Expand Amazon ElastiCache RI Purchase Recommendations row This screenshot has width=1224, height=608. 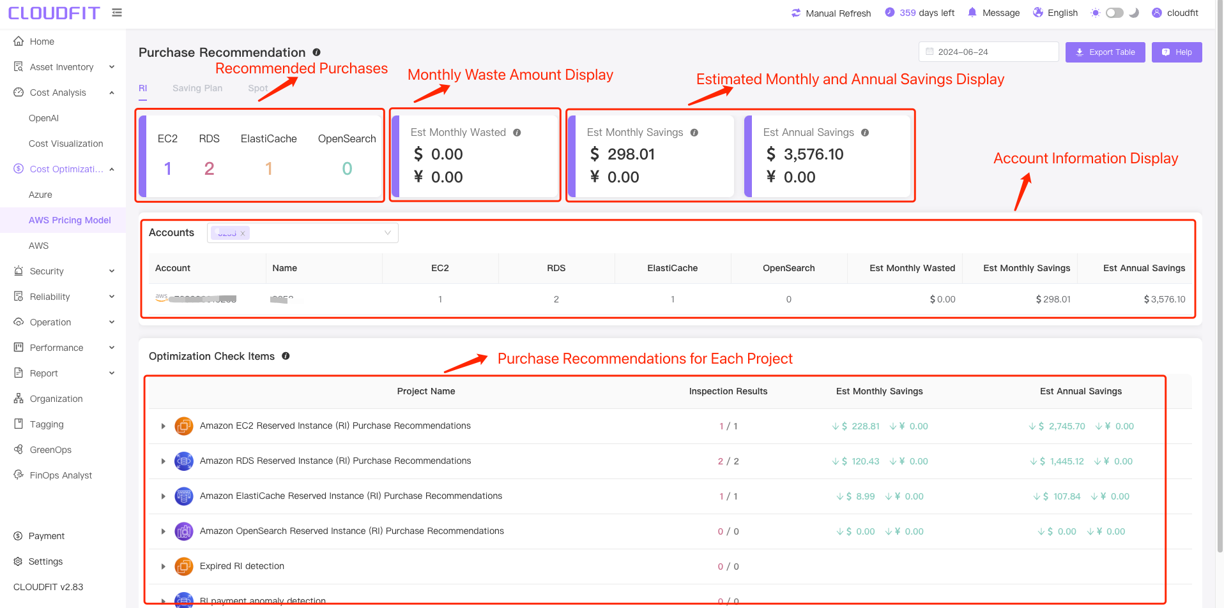(x=163, y=496)
